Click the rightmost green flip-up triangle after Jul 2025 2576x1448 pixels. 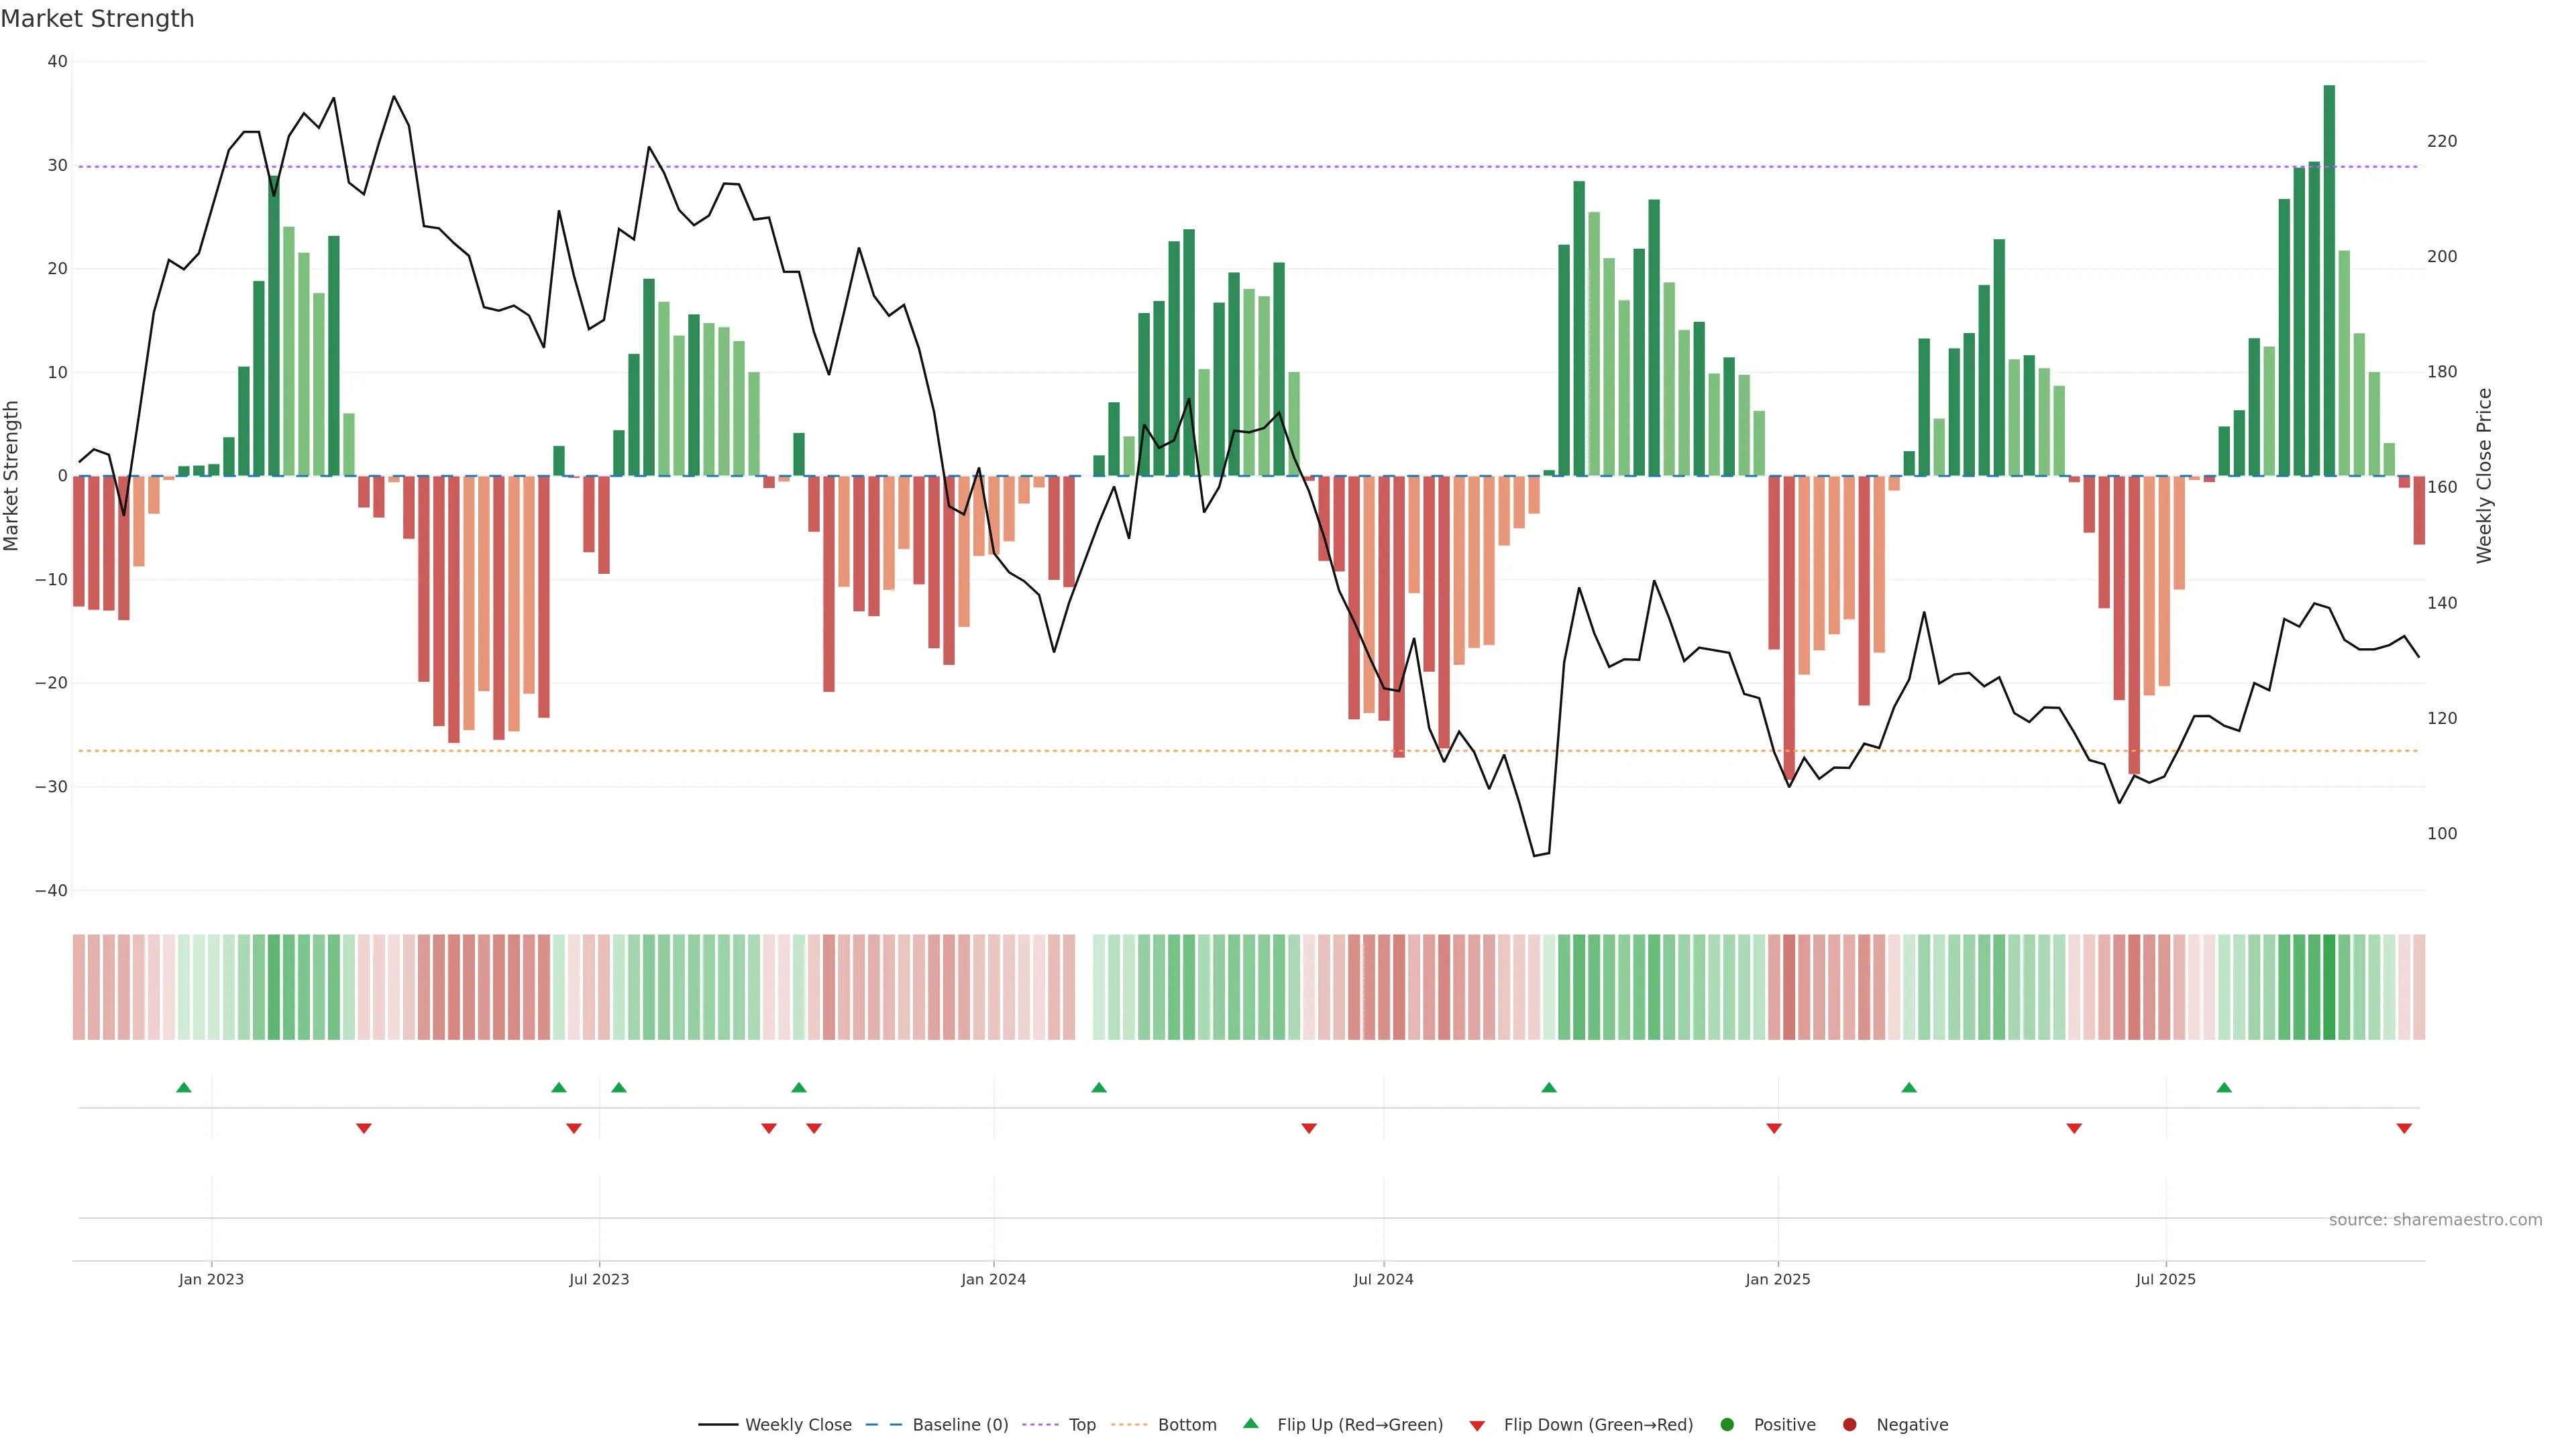[2224, 1087]
